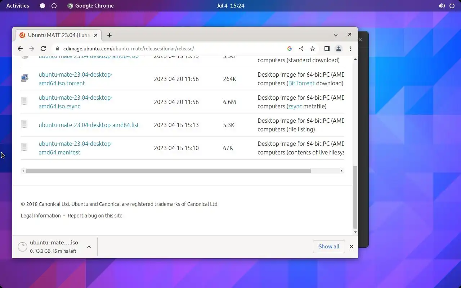Click the forward navigation arrow
This screenshot has height=288, width=461.
coord(32,49)
